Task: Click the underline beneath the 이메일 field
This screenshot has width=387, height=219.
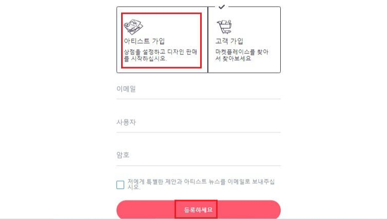Action: click(x=199, y=99)
